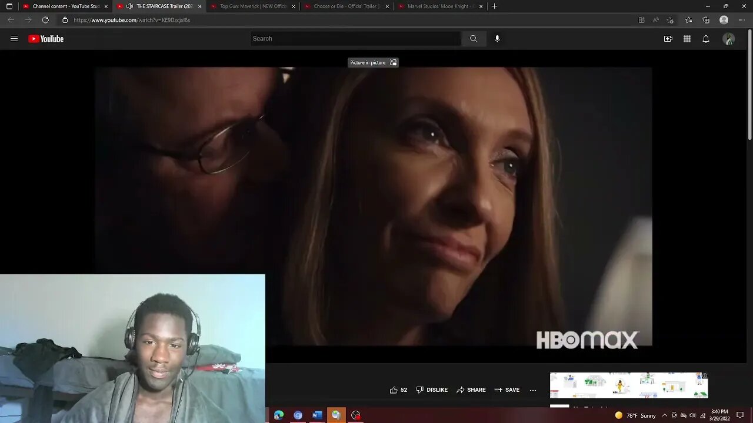Open more actions three-dot menu below video
The width and height of the screenshot is (753, 423).
[533, 390]
